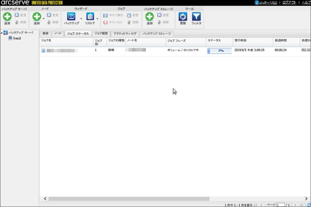Expand the Restore wizard dropdown arrow
This screenshot has height=207, width=311.
tap(97, 19)
